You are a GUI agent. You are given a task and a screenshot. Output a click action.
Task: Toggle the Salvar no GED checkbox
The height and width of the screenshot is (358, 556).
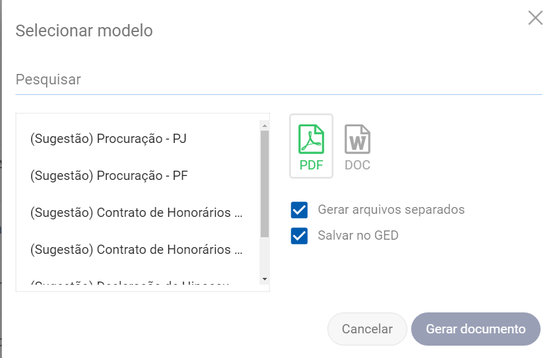click(x=300, y=235)
